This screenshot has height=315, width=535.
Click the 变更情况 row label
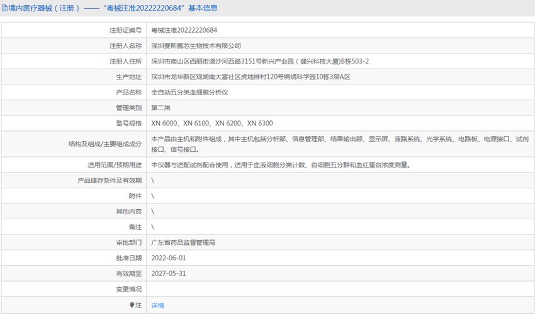tap(128, 289)
